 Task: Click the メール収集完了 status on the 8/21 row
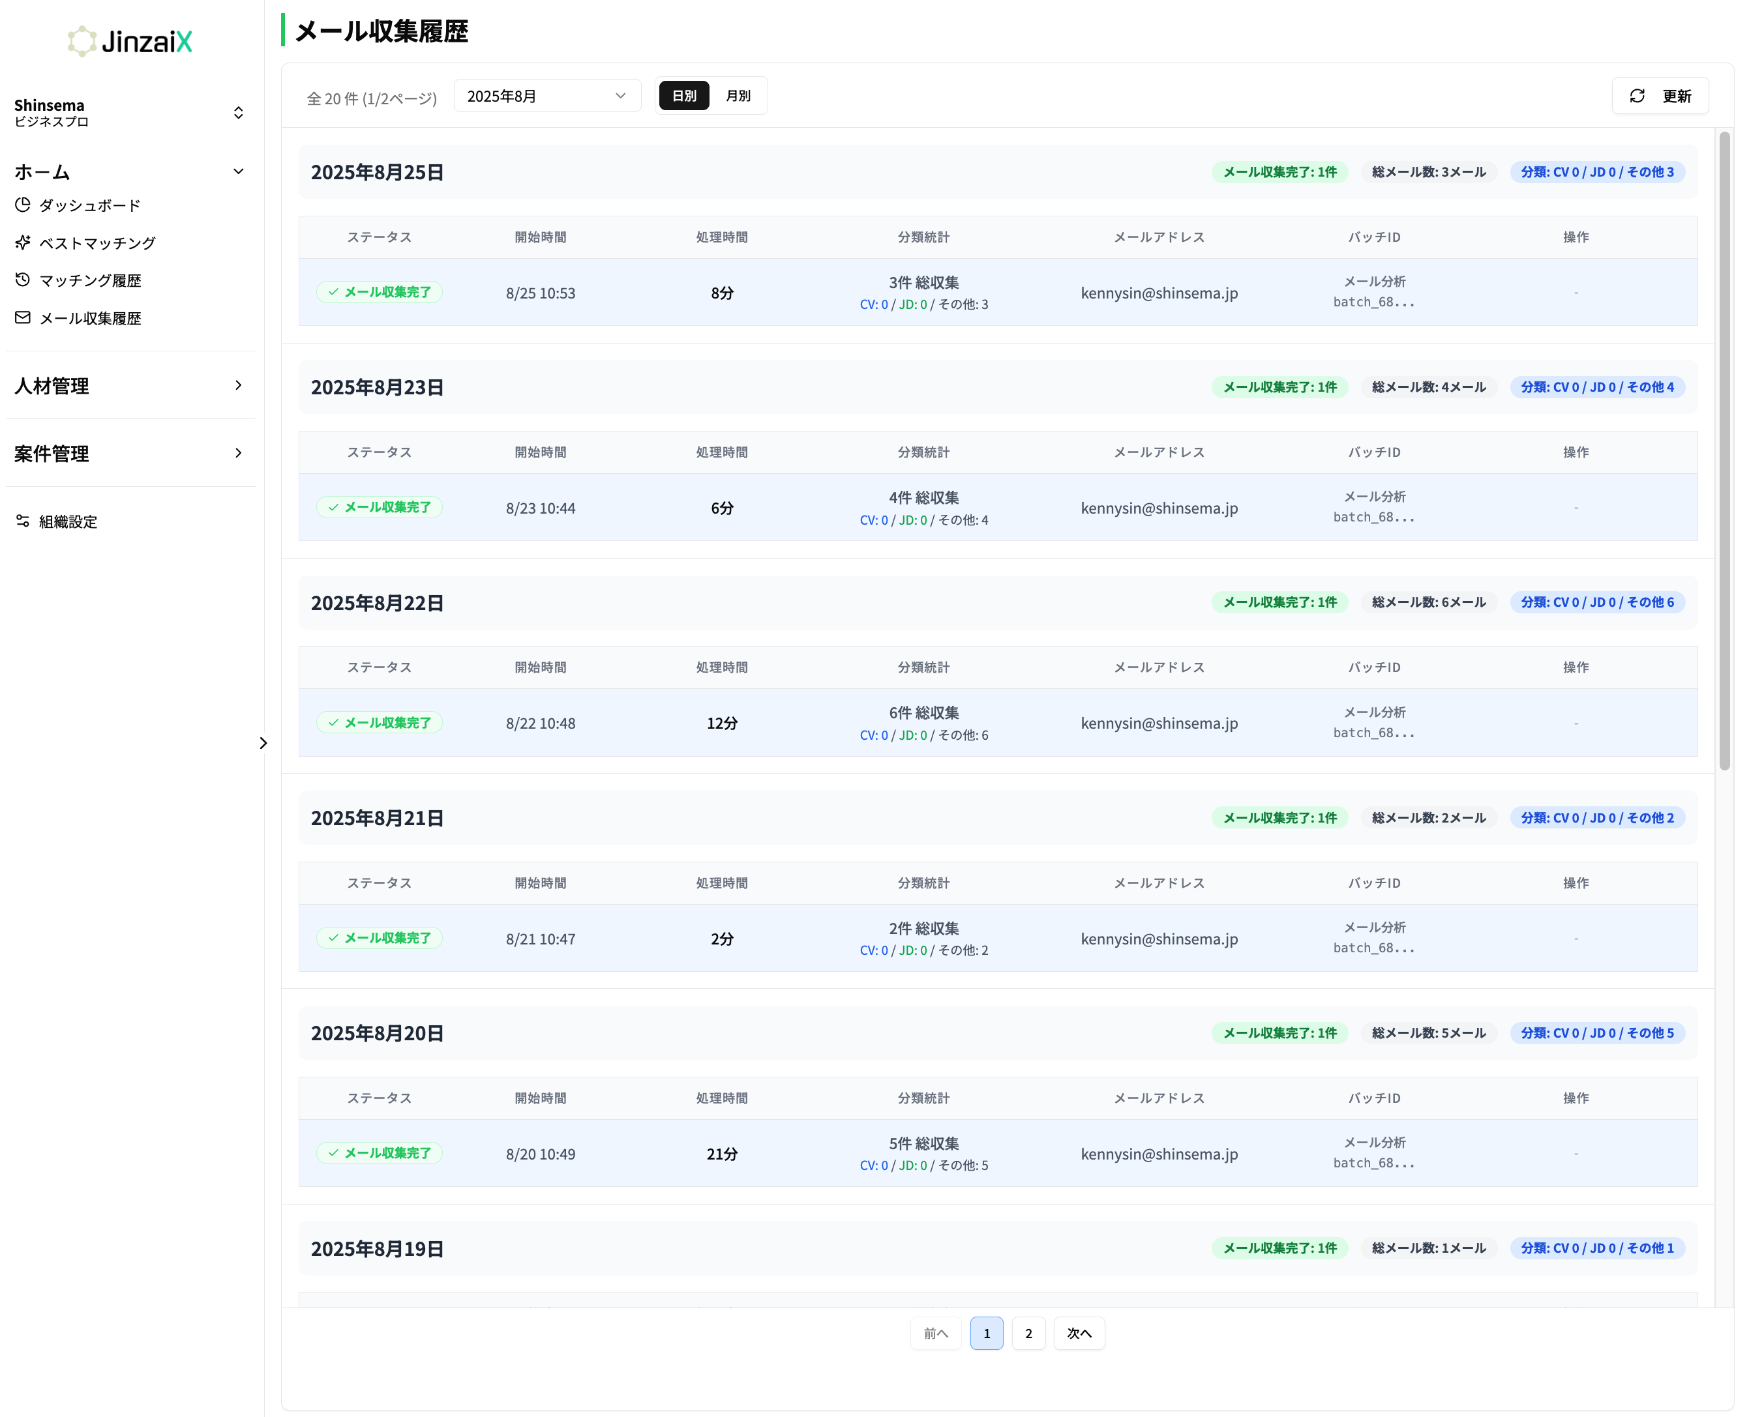point(380,938)
